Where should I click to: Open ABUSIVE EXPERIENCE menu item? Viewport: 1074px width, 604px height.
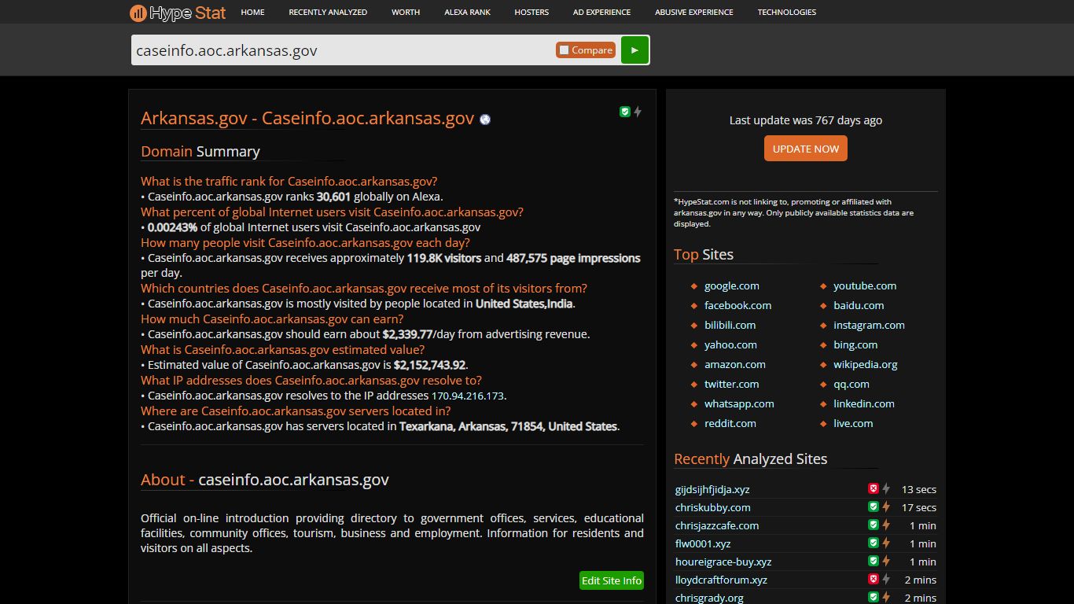click(x=694, y=12)
